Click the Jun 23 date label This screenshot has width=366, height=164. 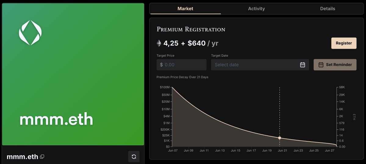tap(298, 151)
